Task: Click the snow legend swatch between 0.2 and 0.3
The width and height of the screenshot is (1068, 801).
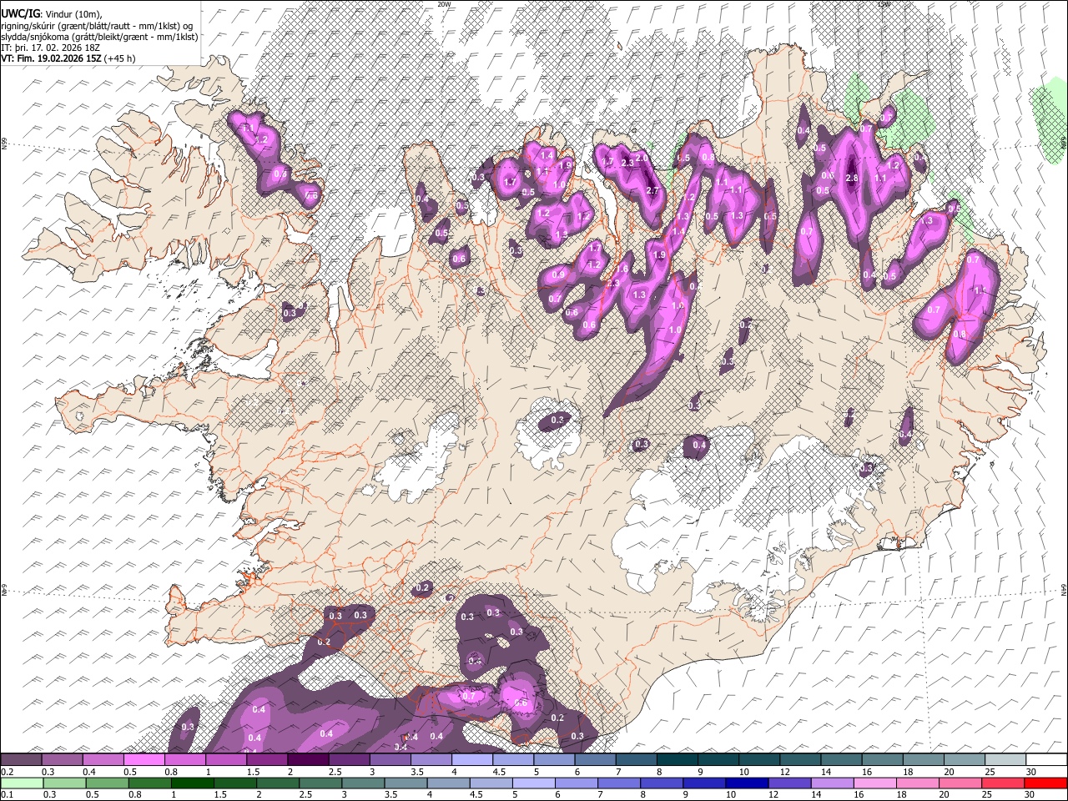Action: pos(21,760)
